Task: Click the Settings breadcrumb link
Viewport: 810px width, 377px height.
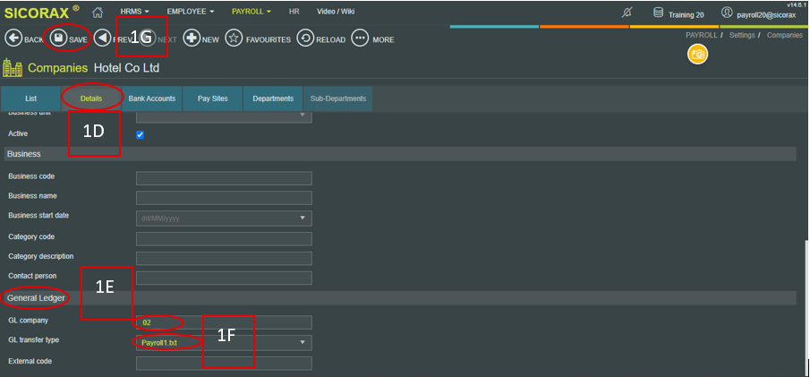Action: 742,35
